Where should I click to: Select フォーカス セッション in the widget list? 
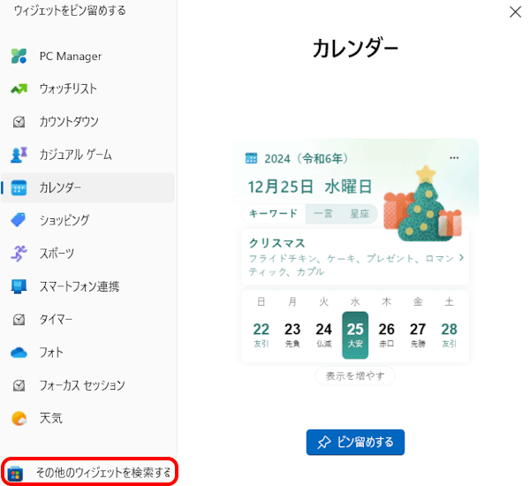[81, 385]
